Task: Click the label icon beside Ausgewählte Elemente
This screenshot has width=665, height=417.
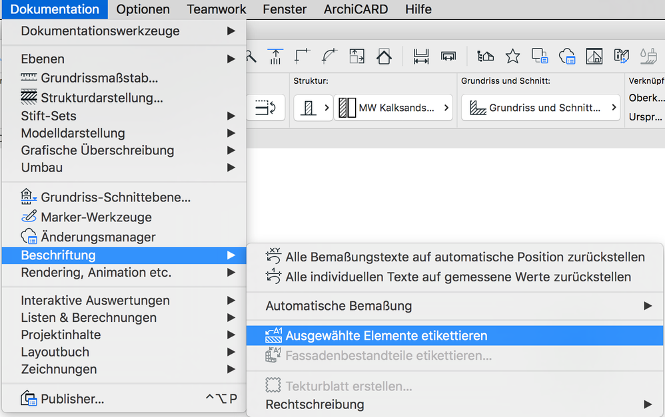Action: (x=274, y=335)
